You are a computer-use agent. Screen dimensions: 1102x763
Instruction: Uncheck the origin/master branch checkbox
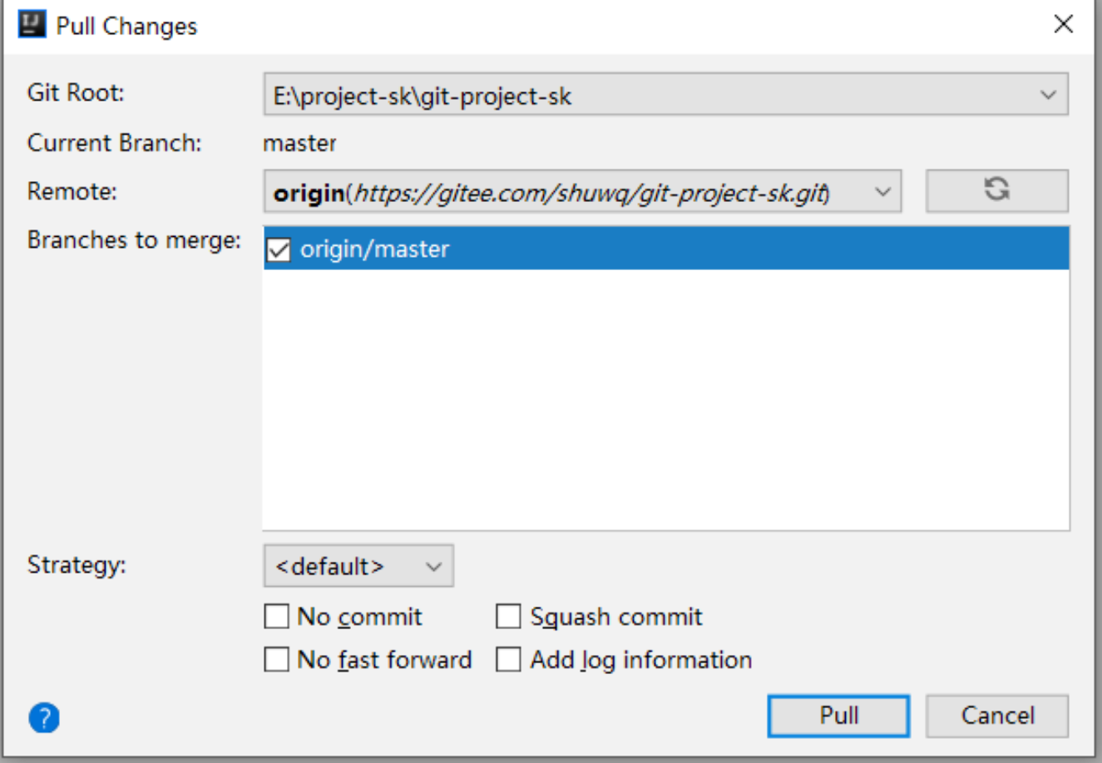tap(279, 249)
